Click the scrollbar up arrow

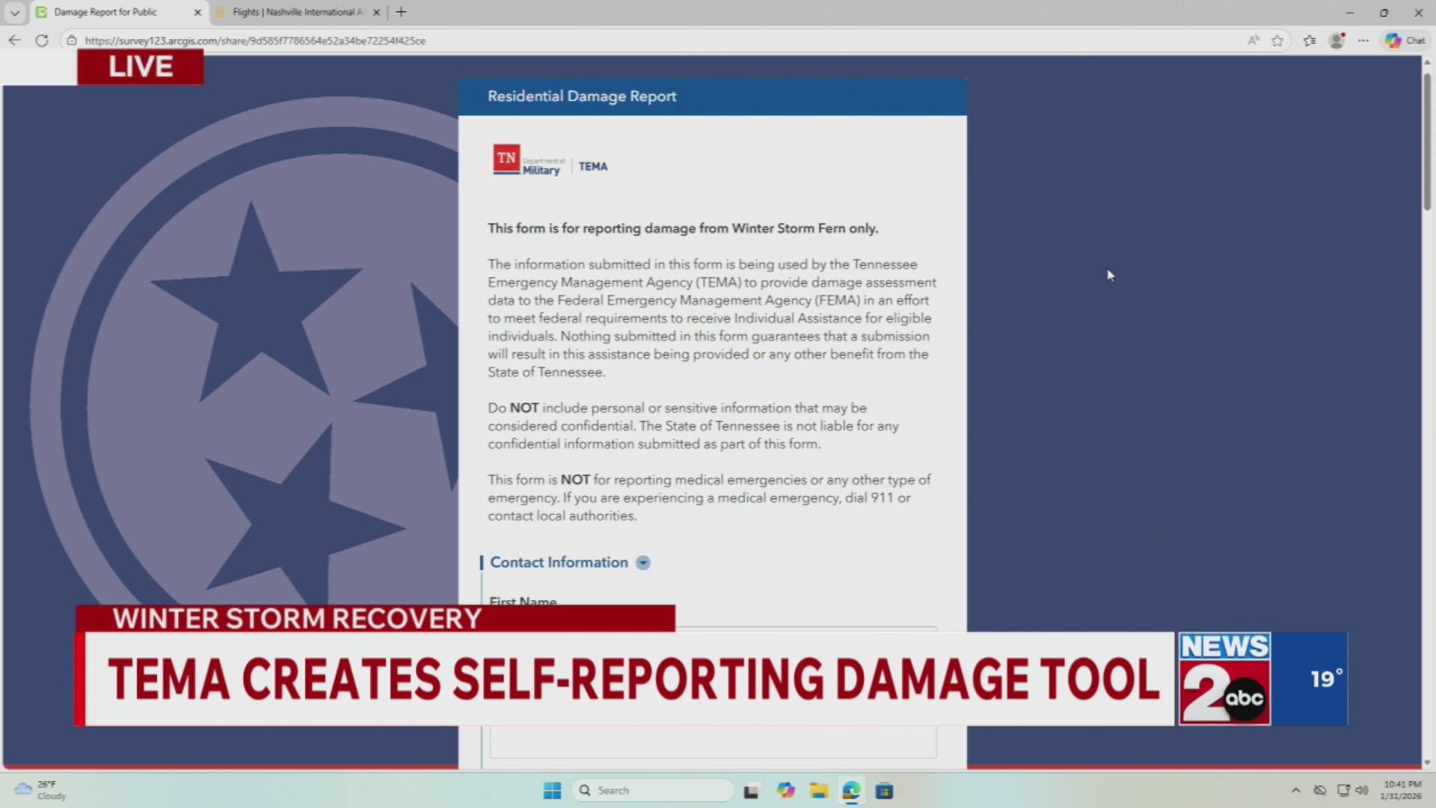[x=1427, y=62]
